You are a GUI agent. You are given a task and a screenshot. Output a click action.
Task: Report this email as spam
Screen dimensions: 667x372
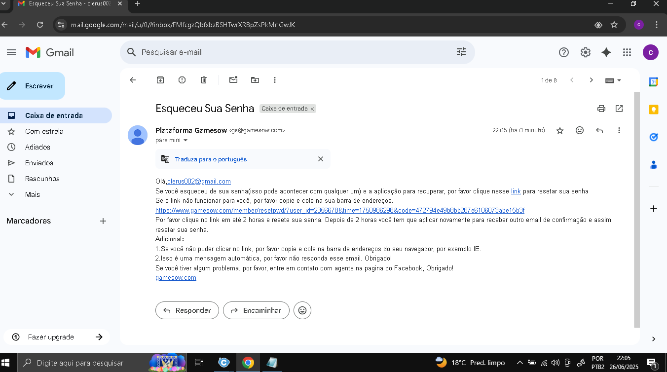(182, 80)
